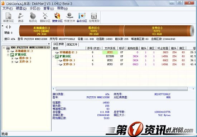Image resolution: width=197 pixels, height=137 pixels.
Task: Click the 扩展分区 icon in the partition table
Action: (57, 56)
